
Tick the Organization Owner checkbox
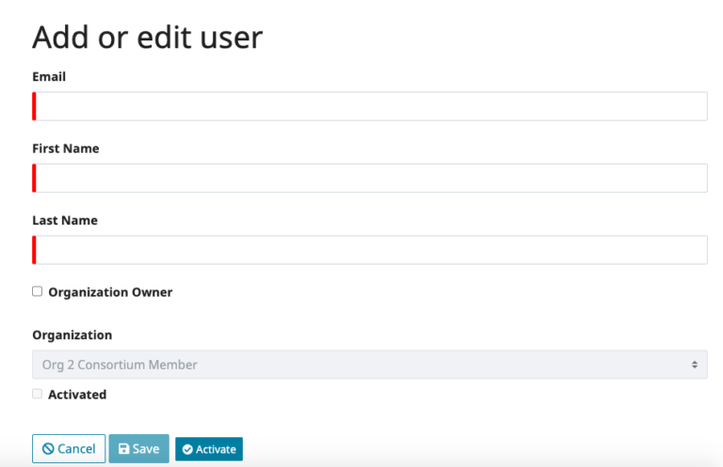coord(38,291)
